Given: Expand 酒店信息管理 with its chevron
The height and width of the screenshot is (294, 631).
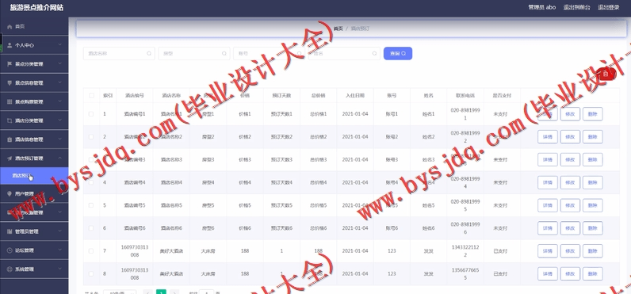Looking at the screenshot, I should point(60,139).
